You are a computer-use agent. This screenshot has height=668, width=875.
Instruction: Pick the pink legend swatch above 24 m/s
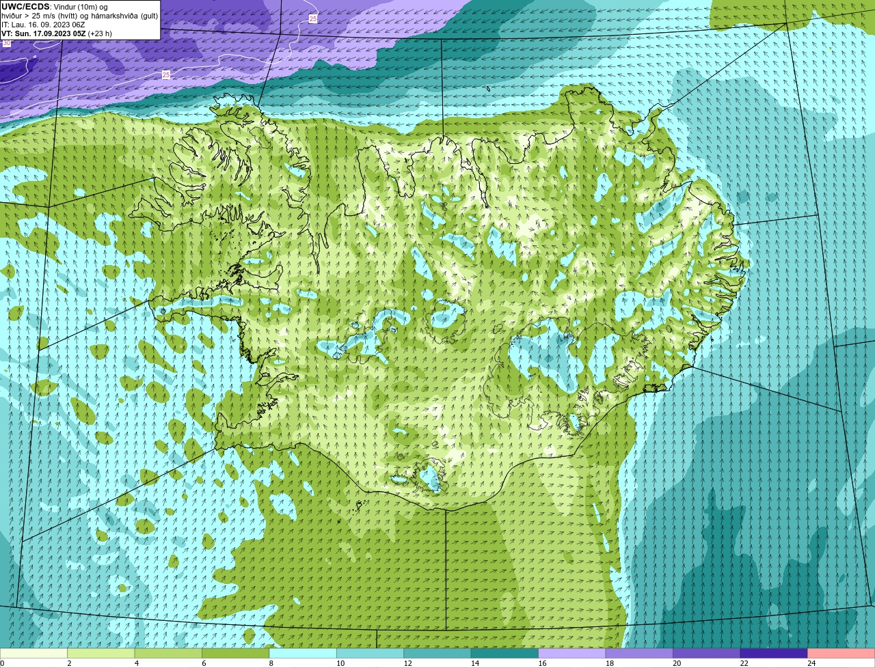pos(842,654)
